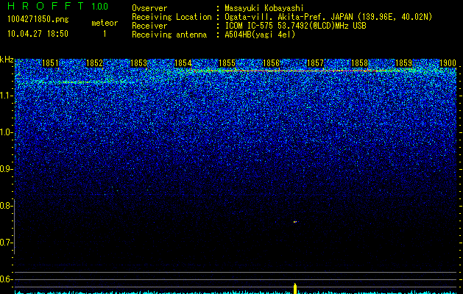463x294 pixels.
Task: Click the Receiving antenna label
Action: coord(169,35)
